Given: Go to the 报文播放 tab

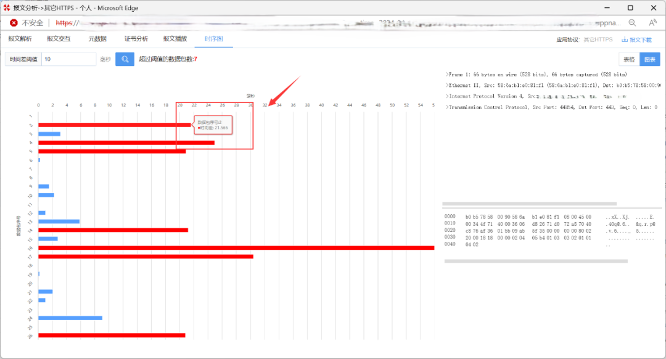Looking at the screenshot, I should pyautogui.click(x=175, y=39).
